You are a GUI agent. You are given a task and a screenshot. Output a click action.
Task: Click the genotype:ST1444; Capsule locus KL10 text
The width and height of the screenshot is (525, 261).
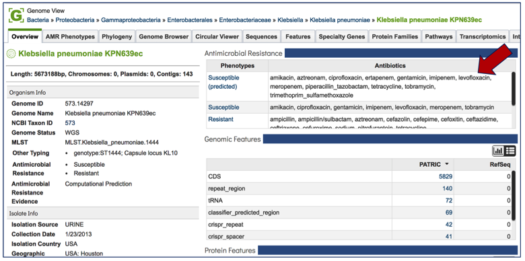126,153
